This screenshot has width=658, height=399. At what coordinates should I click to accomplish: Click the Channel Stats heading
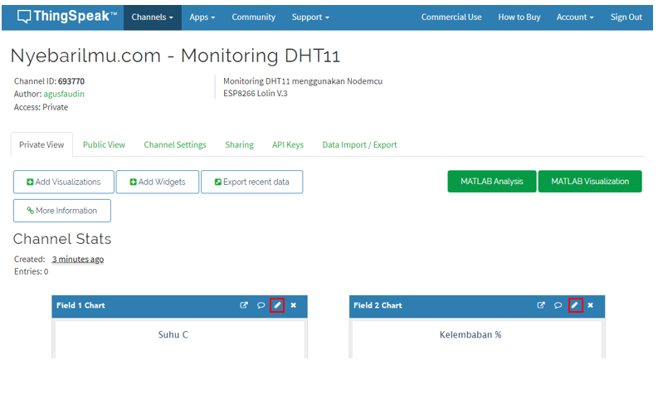62,239
